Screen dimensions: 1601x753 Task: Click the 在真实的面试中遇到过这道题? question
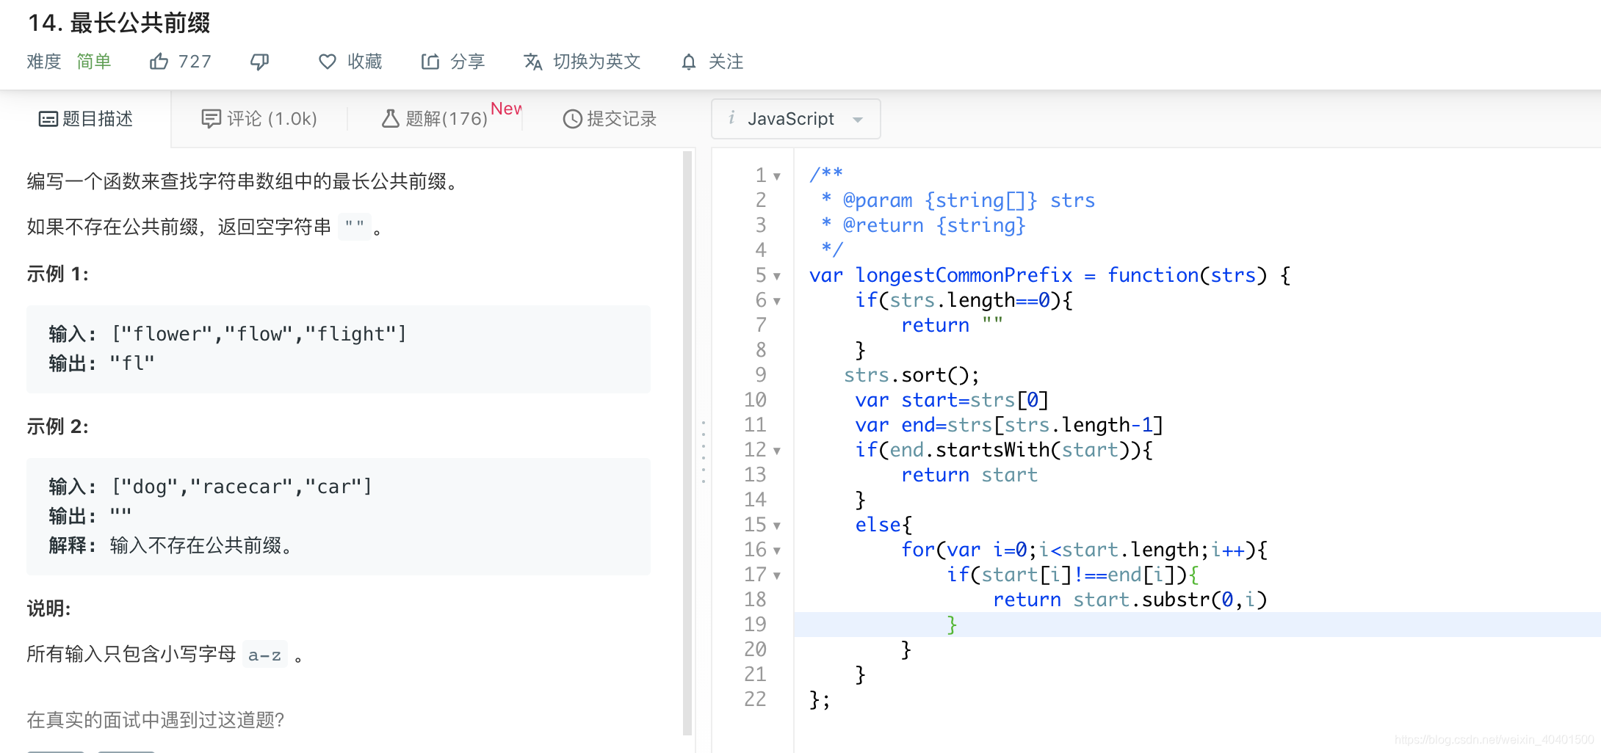coord(156,720)
